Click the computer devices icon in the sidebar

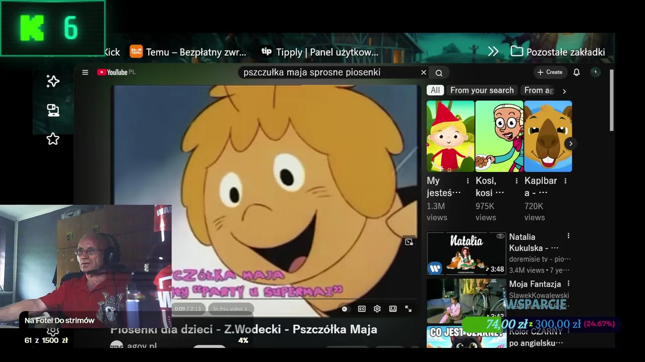[x=53, y=110]
